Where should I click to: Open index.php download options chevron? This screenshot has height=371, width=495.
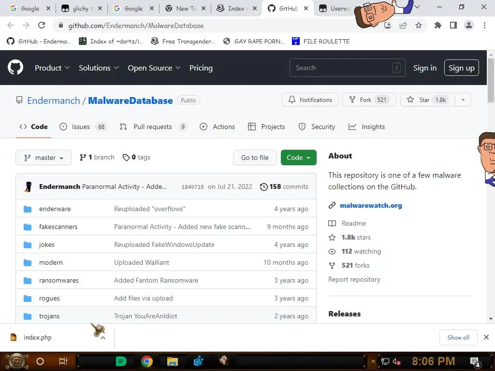(103, 338)
